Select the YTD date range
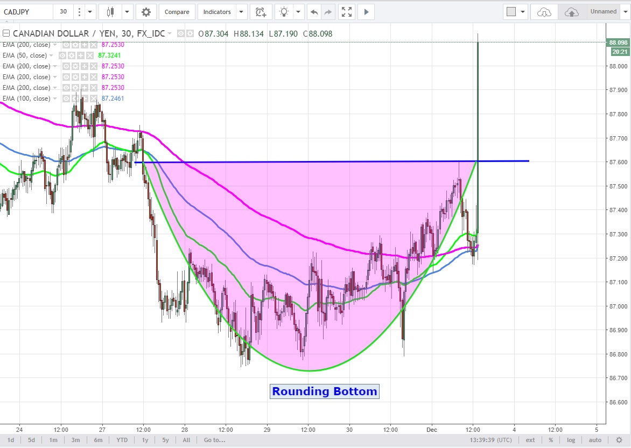Screen dimensions: 631x448 tap(122, 440)
